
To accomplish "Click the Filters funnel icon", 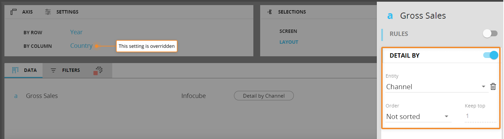I will coord(53,71).
